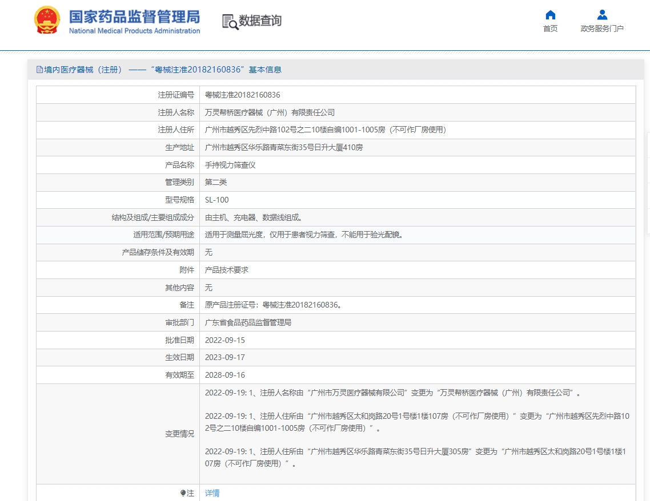Image resolution: width=650 pixels, height=501 pixels.
Task: Select the 适用于测量屈光度 intended use text
Action: tap(304, 235)
